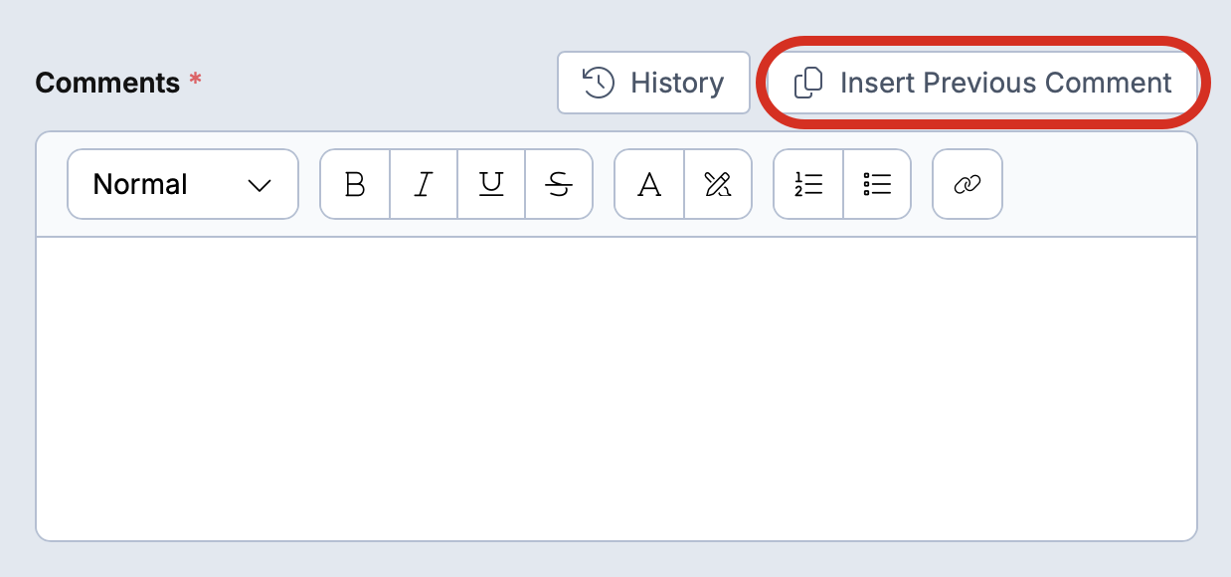Insert a bulleted list

(x=877, y=184)
